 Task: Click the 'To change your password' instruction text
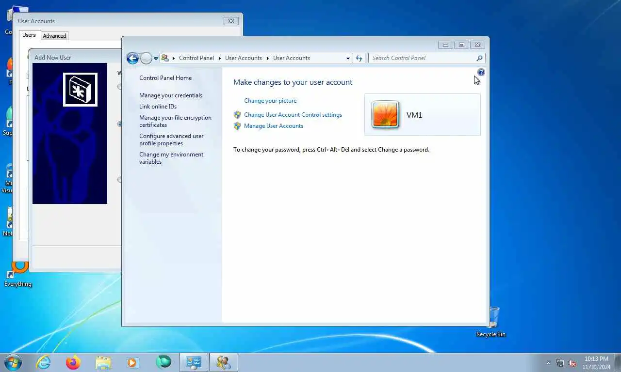pos(331,150)
